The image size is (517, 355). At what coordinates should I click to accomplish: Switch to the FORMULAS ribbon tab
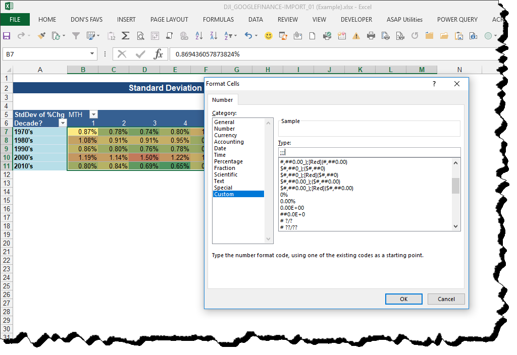click(218, 20)
